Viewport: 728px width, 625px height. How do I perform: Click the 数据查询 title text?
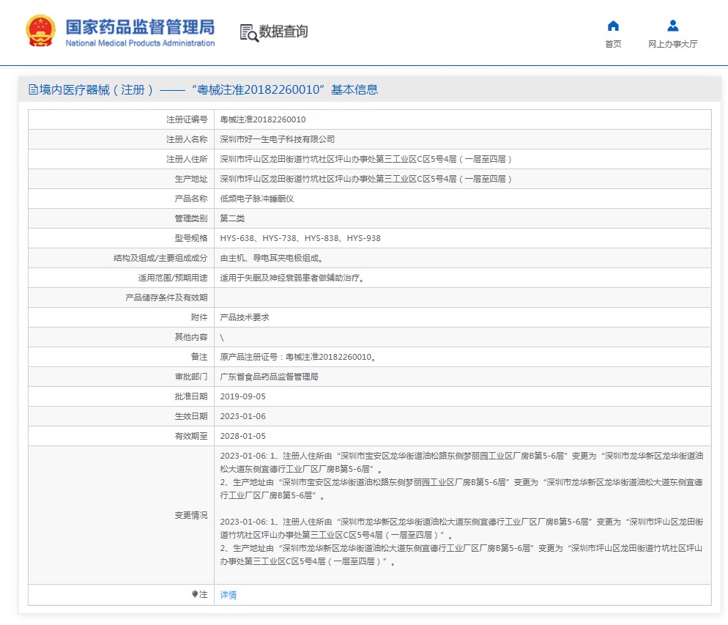tap(283, 32)
